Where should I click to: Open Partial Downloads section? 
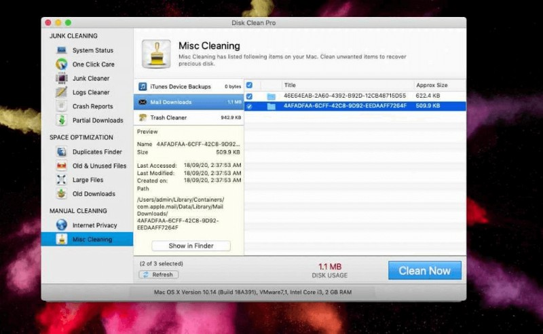[x=98, y=120]
